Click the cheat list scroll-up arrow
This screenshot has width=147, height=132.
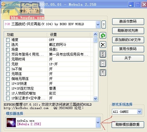(95, 34)
